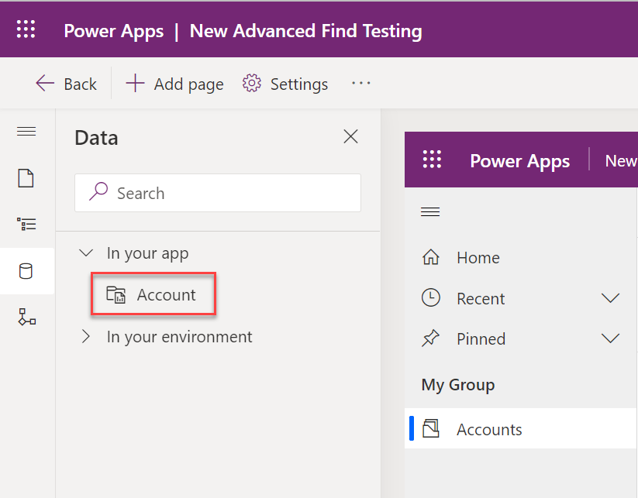Click the waffle icon in app preview
638x498 pixels.
pyautogui.click(x=432, y=160)
